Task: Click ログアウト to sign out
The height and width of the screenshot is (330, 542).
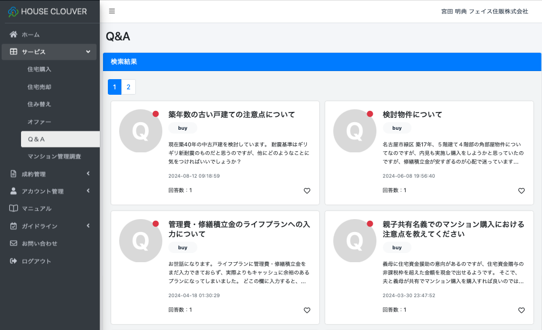Action: (36, 261)
